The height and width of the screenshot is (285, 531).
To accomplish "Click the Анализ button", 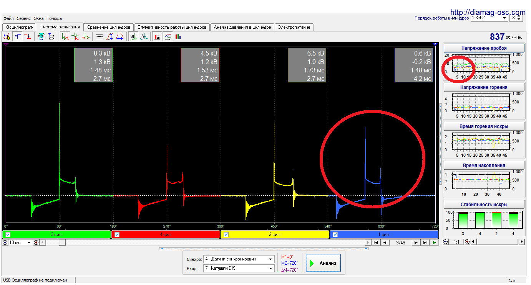I will pos(323,263).
